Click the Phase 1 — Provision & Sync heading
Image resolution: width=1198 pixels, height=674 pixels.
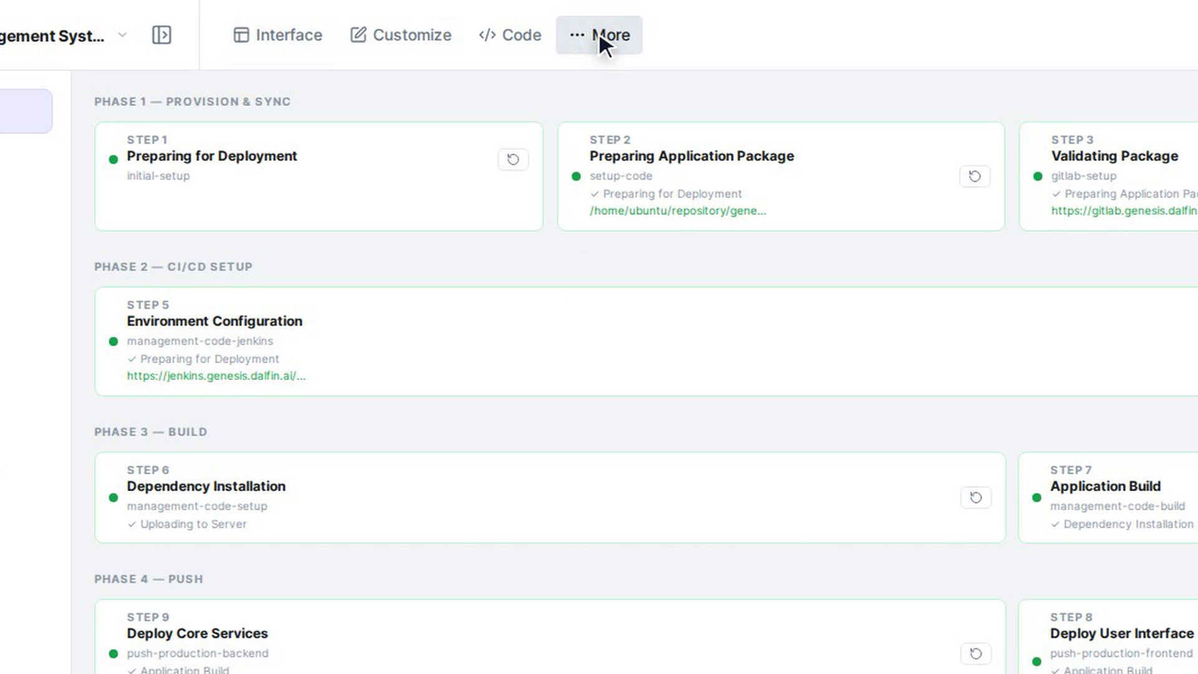[x=192, y=102]
